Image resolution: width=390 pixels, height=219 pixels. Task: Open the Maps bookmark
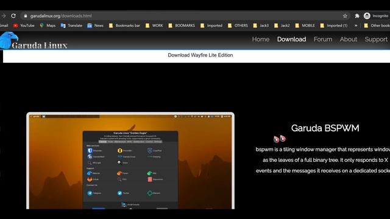tap(48, 26)
